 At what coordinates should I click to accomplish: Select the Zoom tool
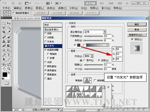click(9, 69)
